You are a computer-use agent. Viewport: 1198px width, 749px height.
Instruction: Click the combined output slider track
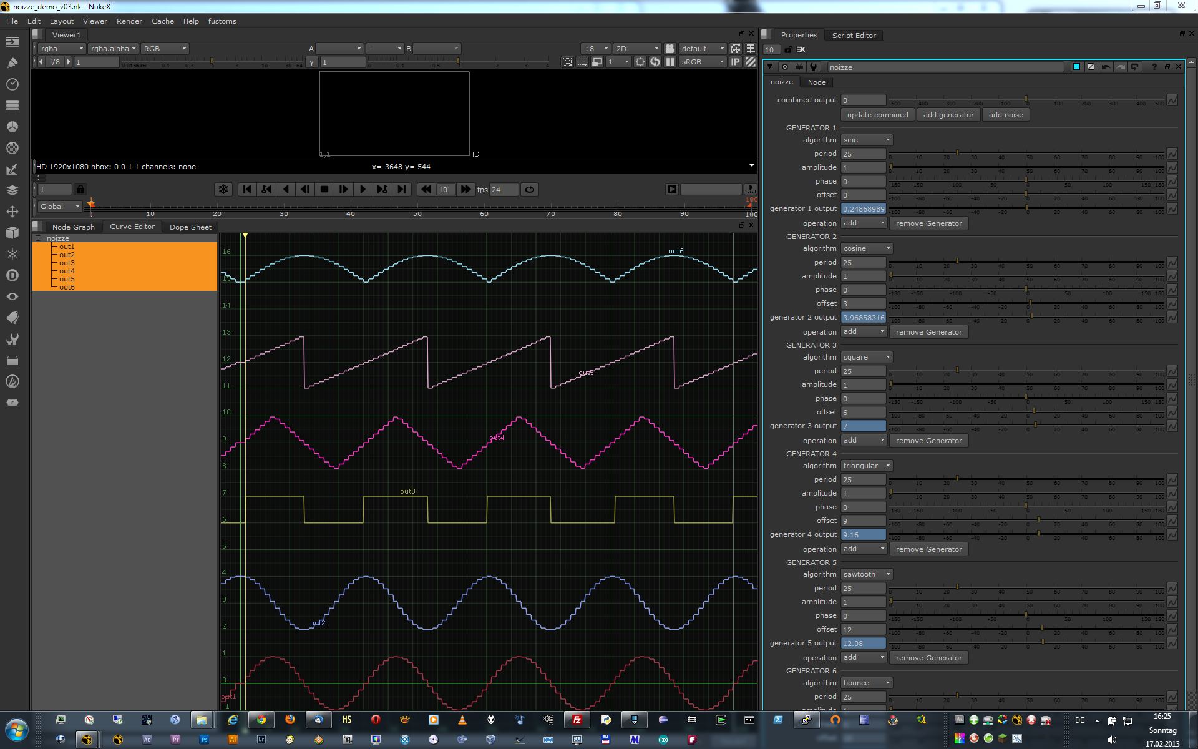click(x=1026, y=100)
